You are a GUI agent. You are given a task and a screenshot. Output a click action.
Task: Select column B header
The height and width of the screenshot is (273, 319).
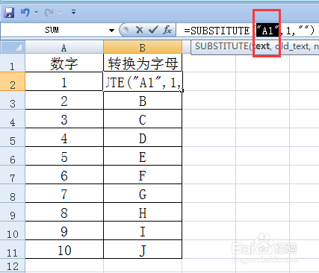(143, 47)
